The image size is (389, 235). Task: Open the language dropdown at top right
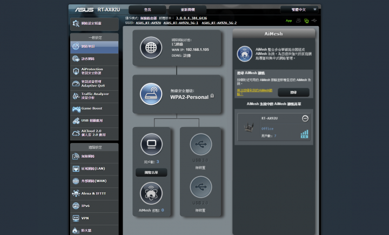click(299, 10)
